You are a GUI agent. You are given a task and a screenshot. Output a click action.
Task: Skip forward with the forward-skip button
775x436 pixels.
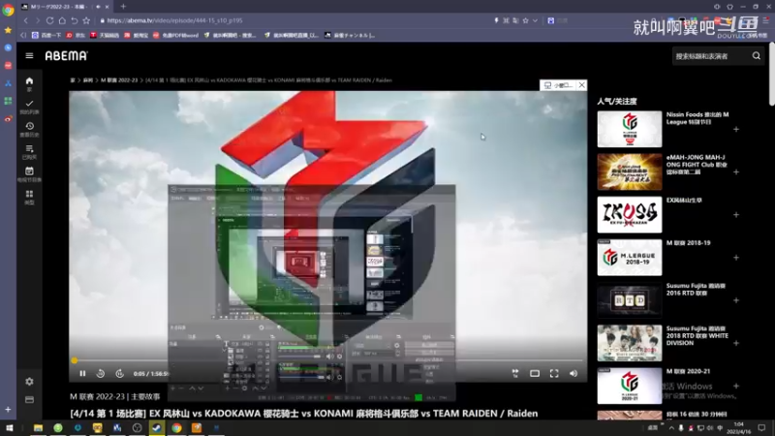[x=119, y=374]
